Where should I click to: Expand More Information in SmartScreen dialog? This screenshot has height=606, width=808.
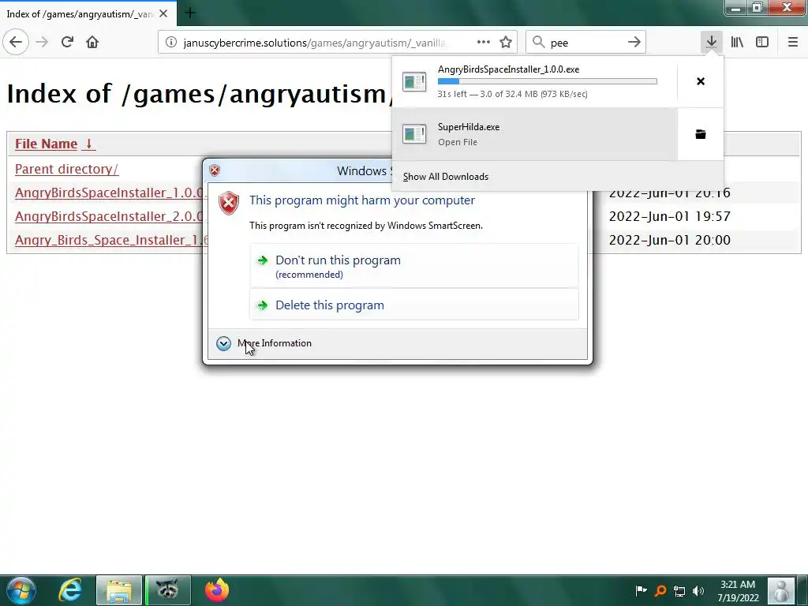[264, 343]
